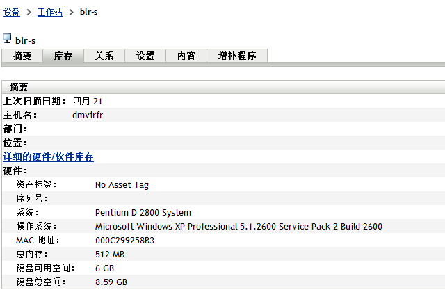Click the hostname value dmvirfr

[88, 115]
